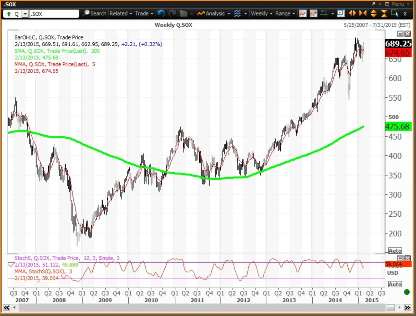Screen dimensions: 416x316
Task: Select the zoom rectangle selection tool
Action: (x=394, y=13)
